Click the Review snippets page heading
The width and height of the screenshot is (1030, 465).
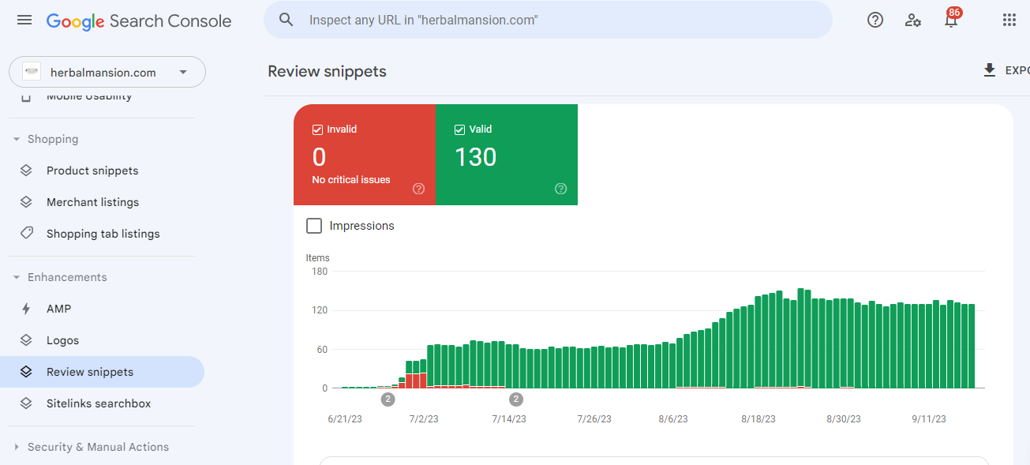pyautogui.click(x=327, y=71)
